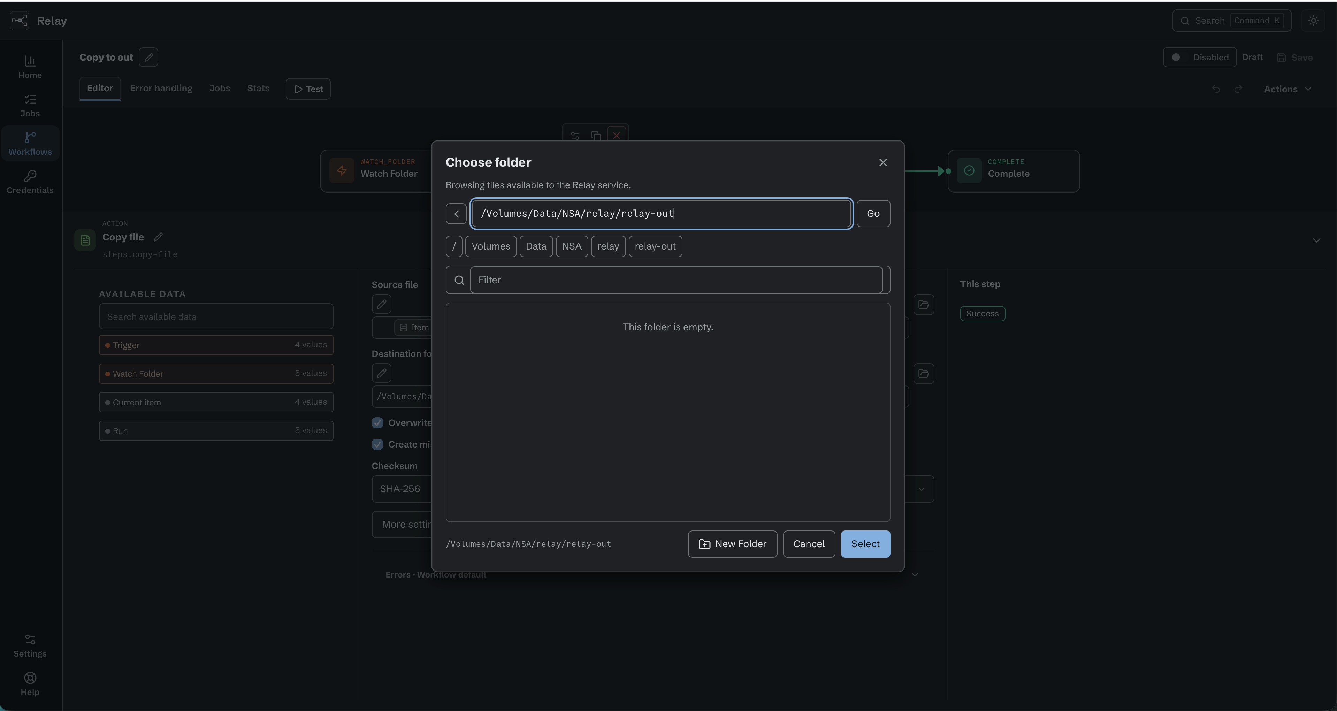Switch to the Jobs tab
The image size is (1337, 711).
tap(220, 88)
